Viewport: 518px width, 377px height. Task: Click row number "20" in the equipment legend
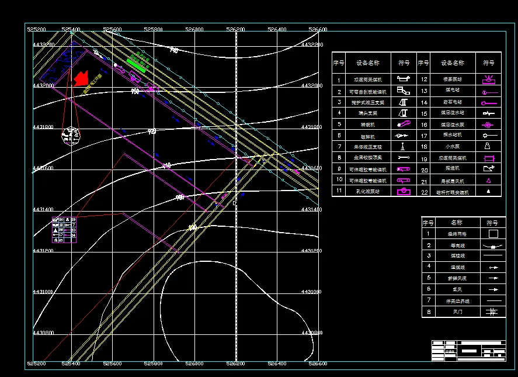click(425, 170)
